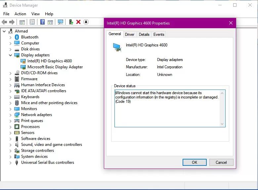Image resolution: width=258 pixels, height=190 pixels.
Task: Click scroll down arrow in Device status box
Action: click(x=222, y=124)
